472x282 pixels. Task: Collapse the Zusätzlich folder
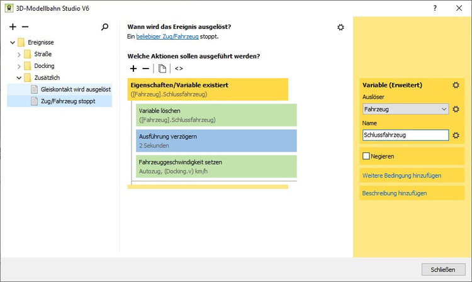(19, 77)
